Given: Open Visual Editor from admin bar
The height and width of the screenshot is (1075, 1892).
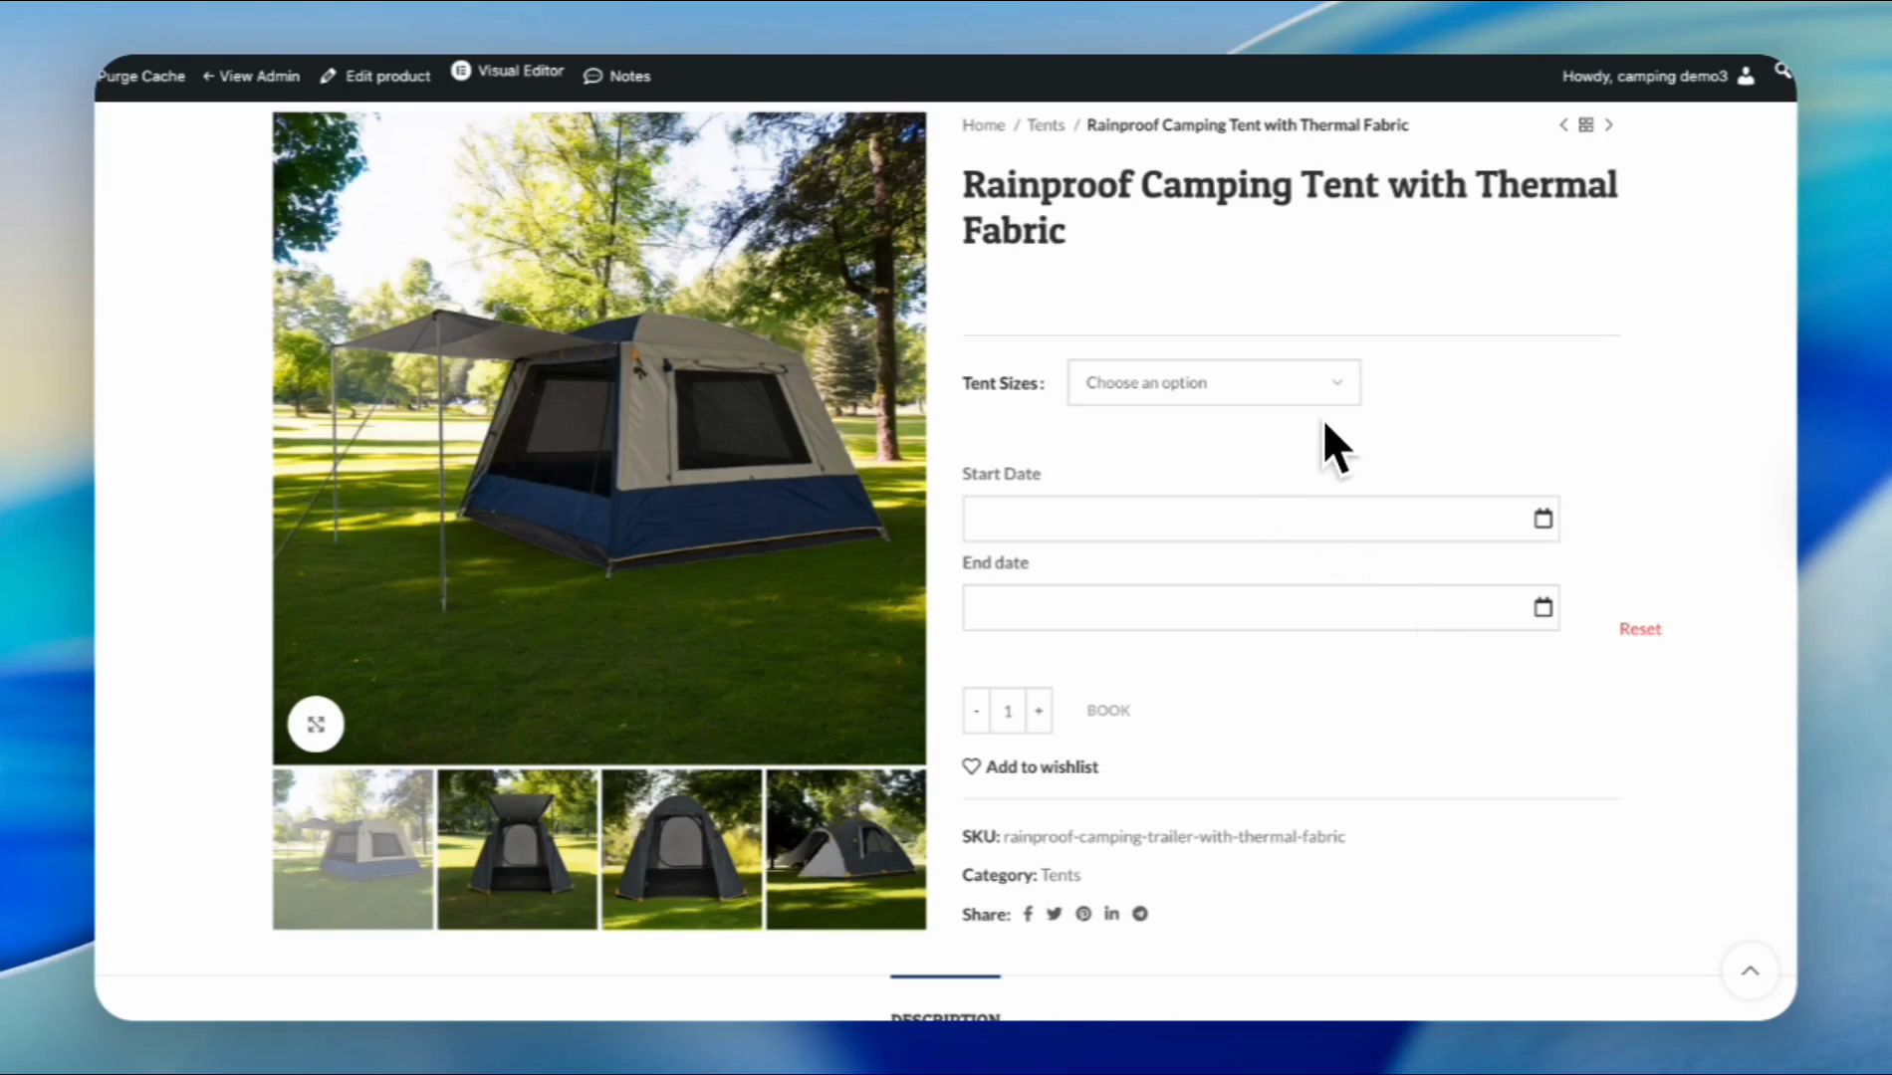Looking at the screenshot, I should 508,72.
